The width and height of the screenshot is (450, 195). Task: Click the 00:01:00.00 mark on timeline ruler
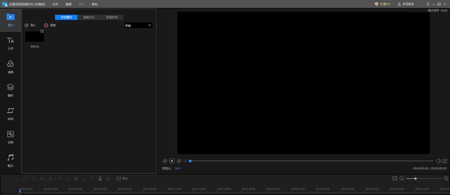[150, 189]
